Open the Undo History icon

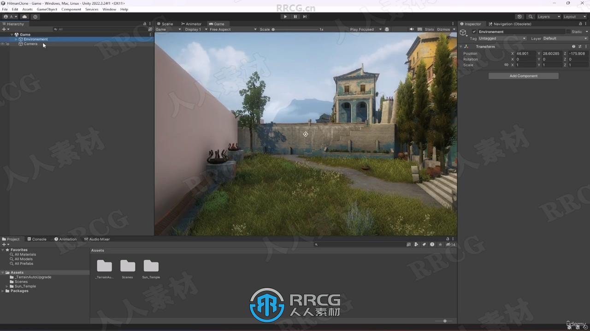pyautogui.click(x=519, y=17)
